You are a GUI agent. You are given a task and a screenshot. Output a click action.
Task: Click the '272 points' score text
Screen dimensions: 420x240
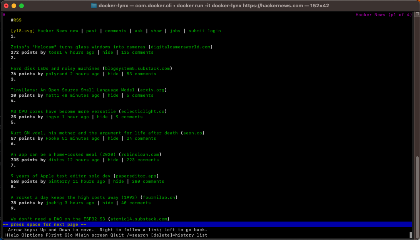point(24,52)
